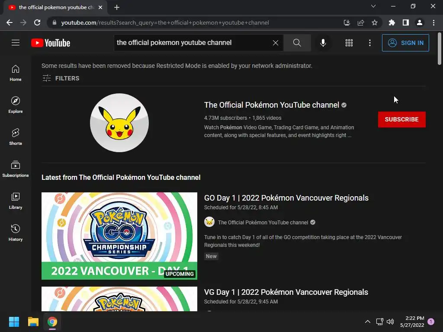Open VG Day 1 Vancouver Regionals video title
Screen dimensions: 443x332
click(286, 292)
